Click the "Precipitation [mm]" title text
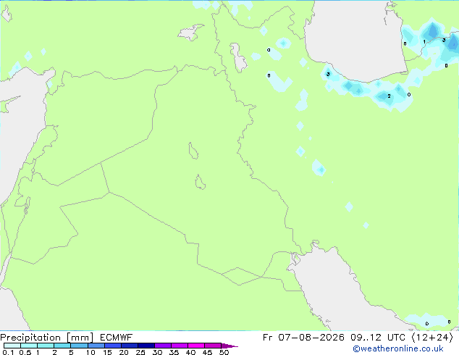The height and width of the screenshot is (355, 459). [46, 338]
